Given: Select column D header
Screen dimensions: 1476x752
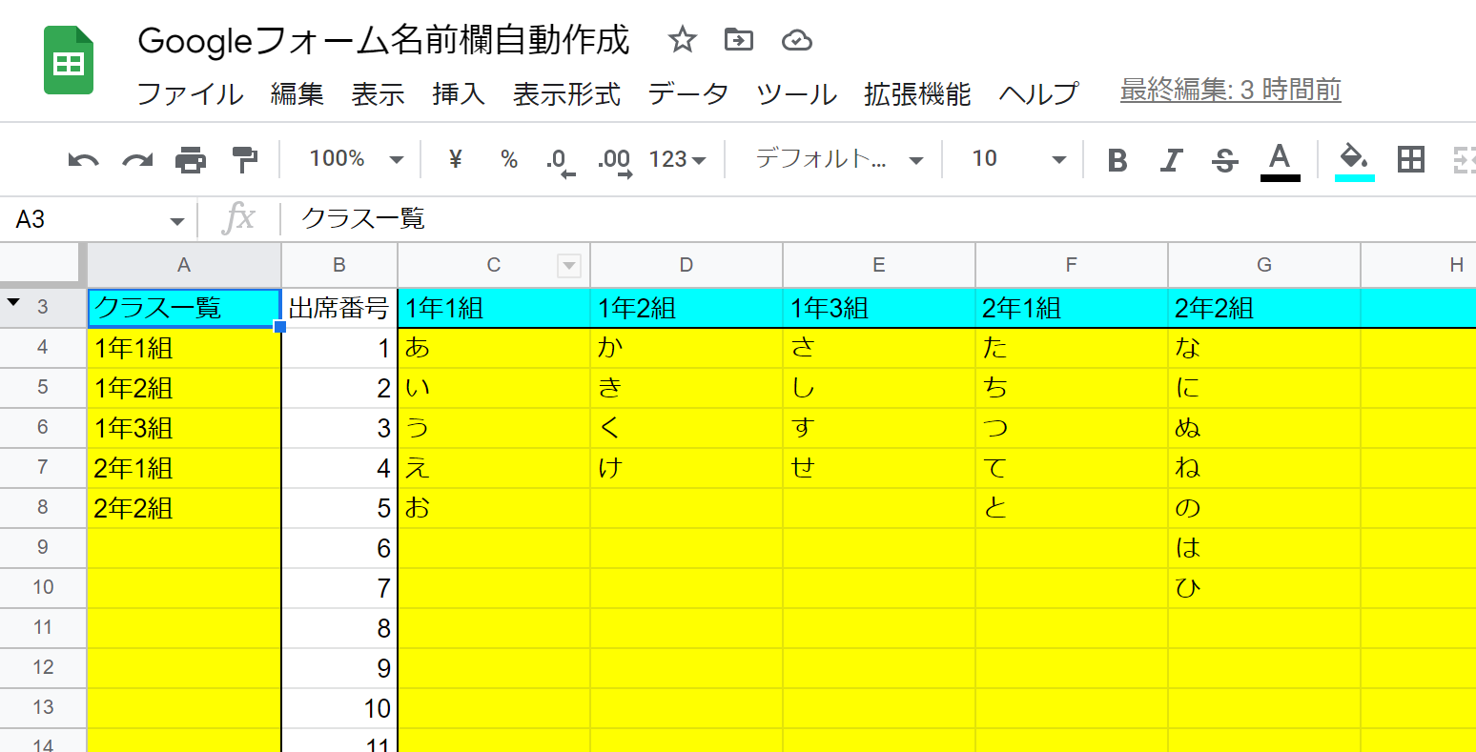Looking at the screenshot, I should tap(687, 265).
